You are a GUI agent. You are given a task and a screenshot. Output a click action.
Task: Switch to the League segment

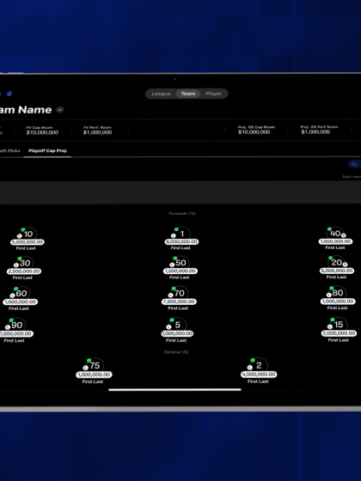pyautogui.click(x=161, y=94)
